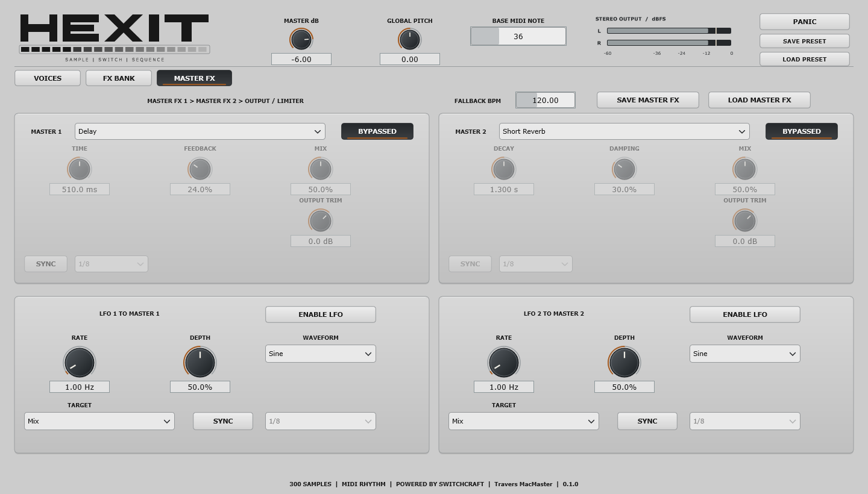The width and height of the screenshot is (868, 494).
Task: Click LFO 1 depth value 50.0%
Action: [200, 387]
